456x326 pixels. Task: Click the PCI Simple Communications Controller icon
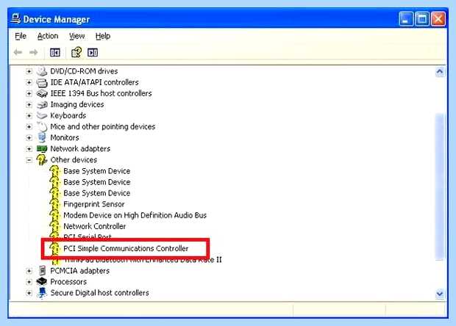pyautogui.click(x=54, y=248)
